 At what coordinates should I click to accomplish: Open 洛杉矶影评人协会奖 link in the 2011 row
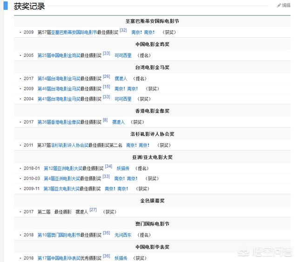(x=69, y=145)
